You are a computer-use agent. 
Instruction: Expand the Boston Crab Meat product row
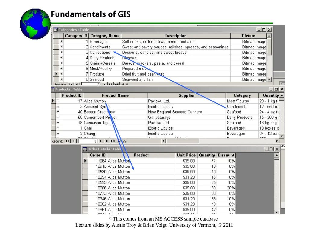pos(58,112)
